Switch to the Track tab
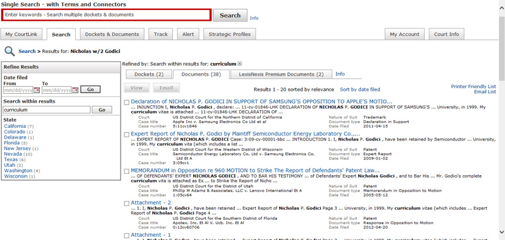This screenshot has height=240, width=505. tap(161, 35)
